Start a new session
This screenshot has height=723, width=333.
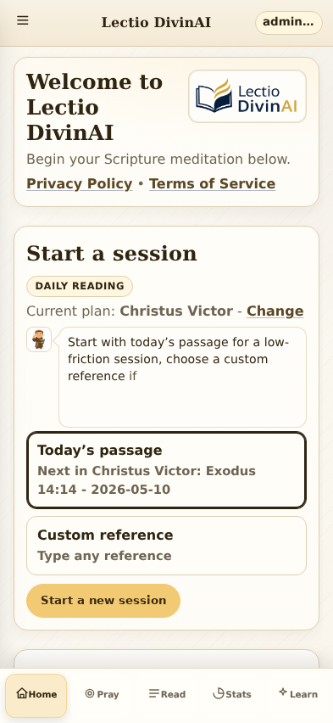click(103, 600)
